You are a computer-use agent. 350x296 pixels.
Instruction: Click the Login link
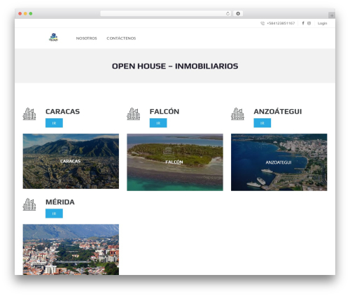pyautogui.click(x=322, y=23)
